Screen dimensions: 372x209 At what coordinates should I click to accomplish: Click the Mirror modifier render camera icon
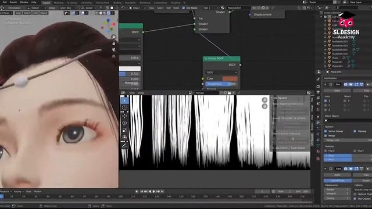coord(346,84)
